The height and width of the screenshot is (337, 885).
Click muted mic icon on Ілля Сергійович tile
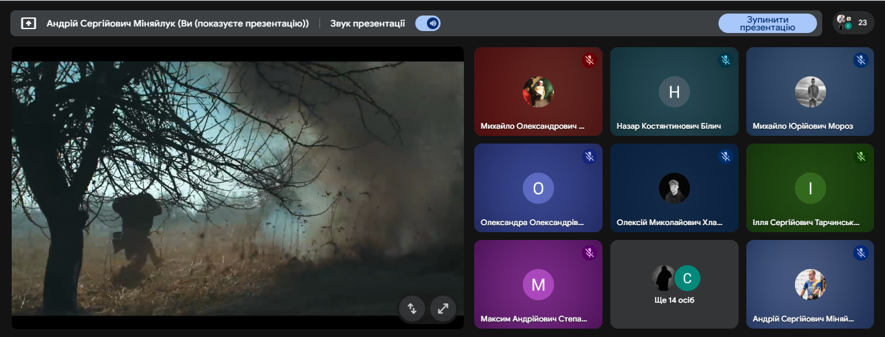(861, 157)
